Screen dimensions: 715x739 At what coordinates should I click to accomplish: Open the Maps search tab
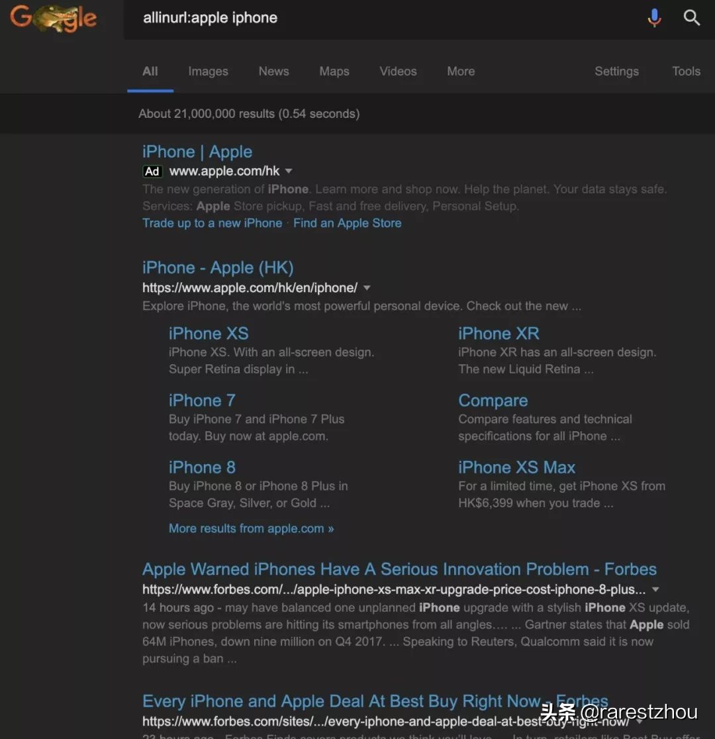click(334, 71)
